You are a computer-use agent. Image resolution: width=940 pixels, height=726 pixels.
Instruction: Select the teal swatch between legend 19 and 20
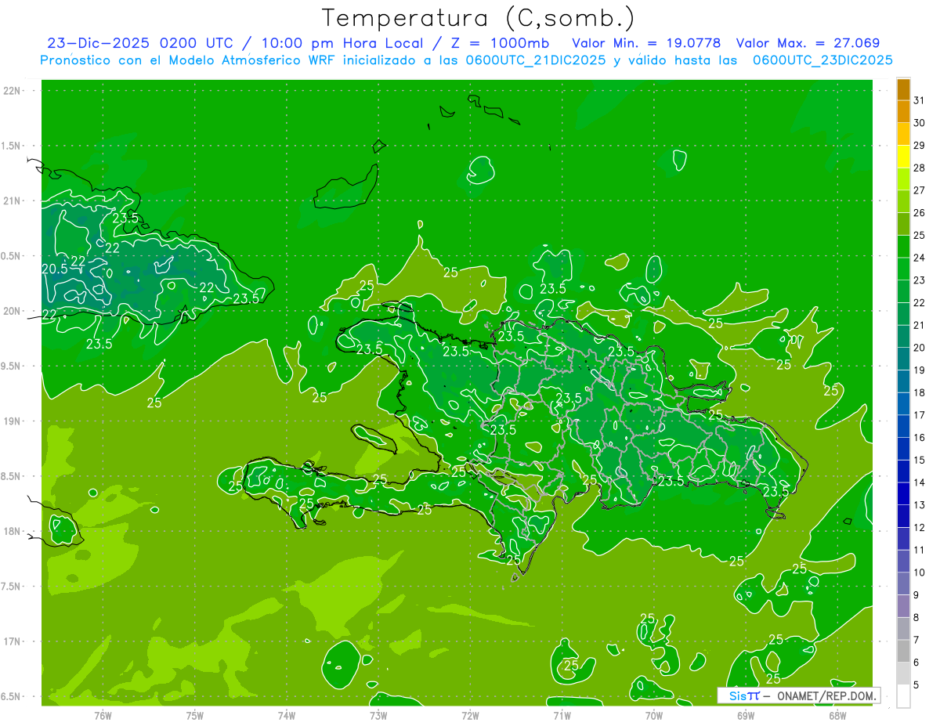tap(903, 359)
